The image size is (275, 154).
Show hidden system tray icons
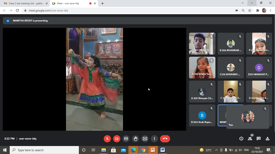click(x=216, y=150)
